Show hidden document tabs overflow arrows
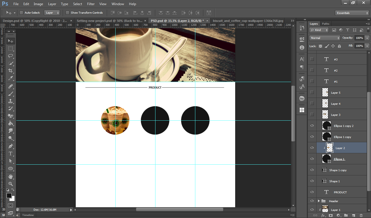Viewport: 371px width, 218px height. [x=292, y=21]
